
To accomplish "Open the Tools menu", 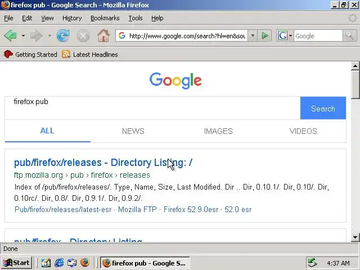I will (x=136, y=18).
